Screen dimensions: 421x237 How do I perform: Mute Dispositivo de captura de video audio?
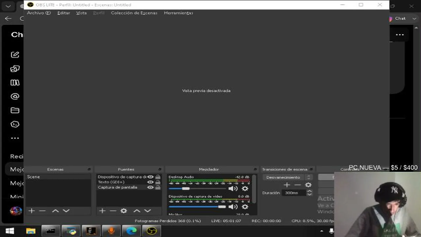coord(233,207)
